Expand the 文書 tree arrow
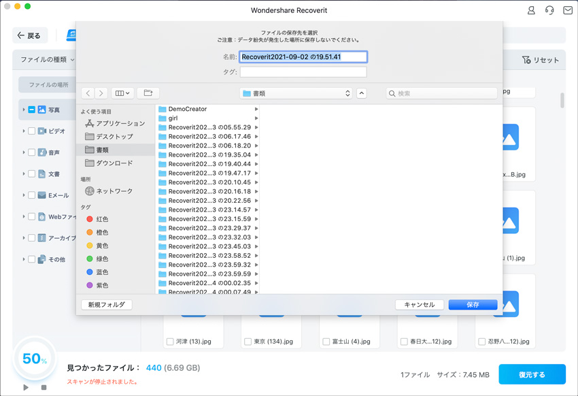The image size is (578, 396). click(24, 174)
